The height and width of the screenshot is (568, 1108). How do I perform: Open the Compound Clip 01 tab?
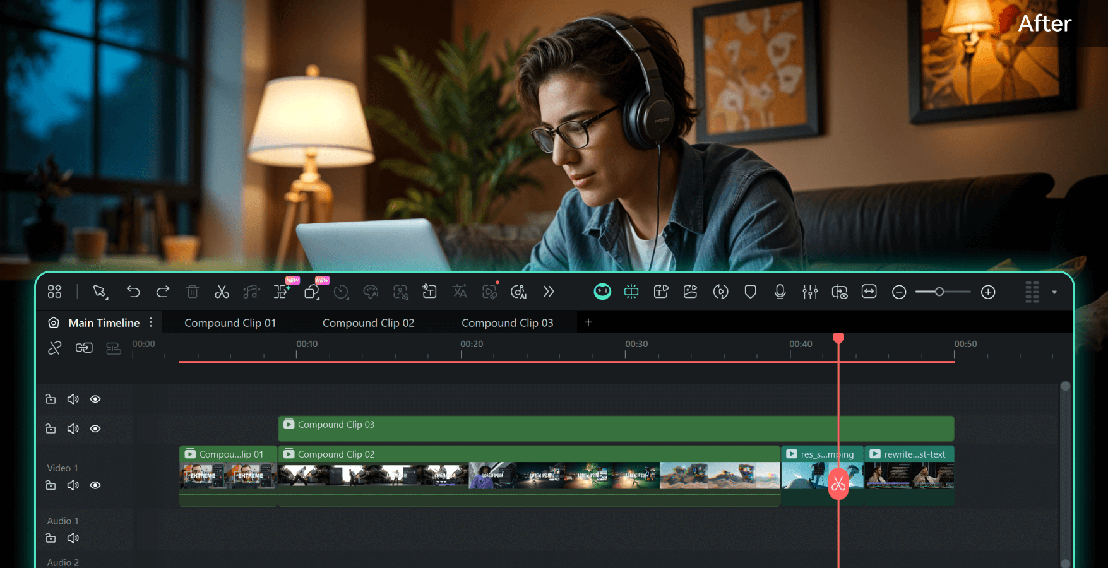click(230, 322)
